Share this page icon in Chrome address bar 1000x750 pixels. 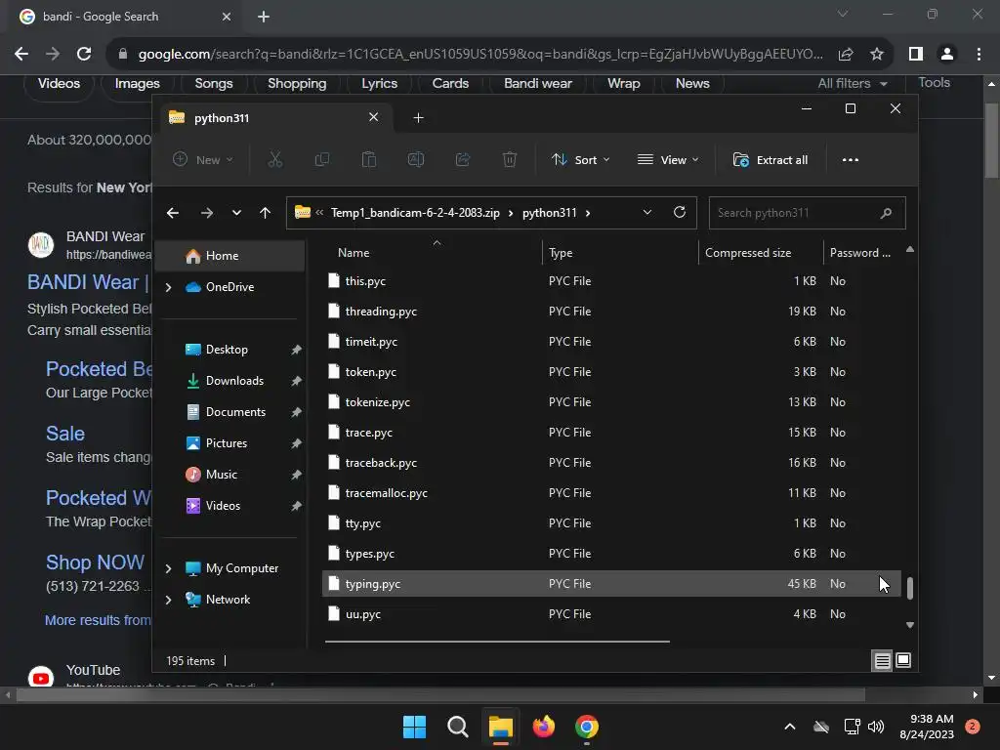[846, 55]
